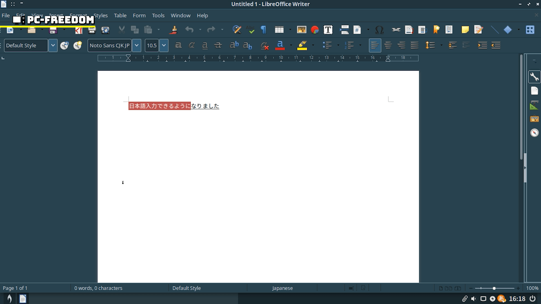The image size is (541, 304).
Task: Click the font size input field
Action: [152, 45]
